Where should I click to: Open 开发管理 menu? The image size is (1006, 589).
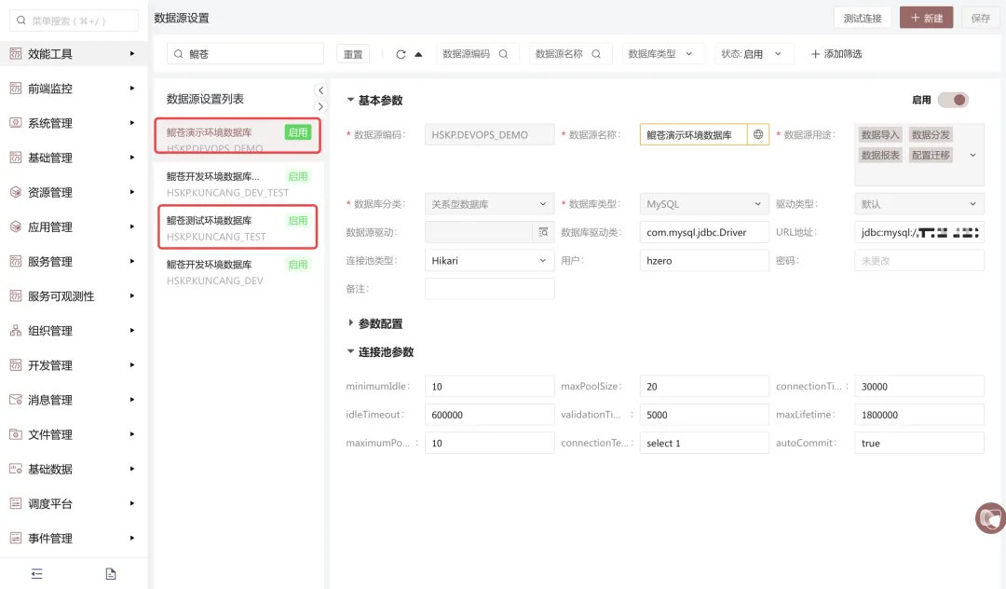[74, 365]
